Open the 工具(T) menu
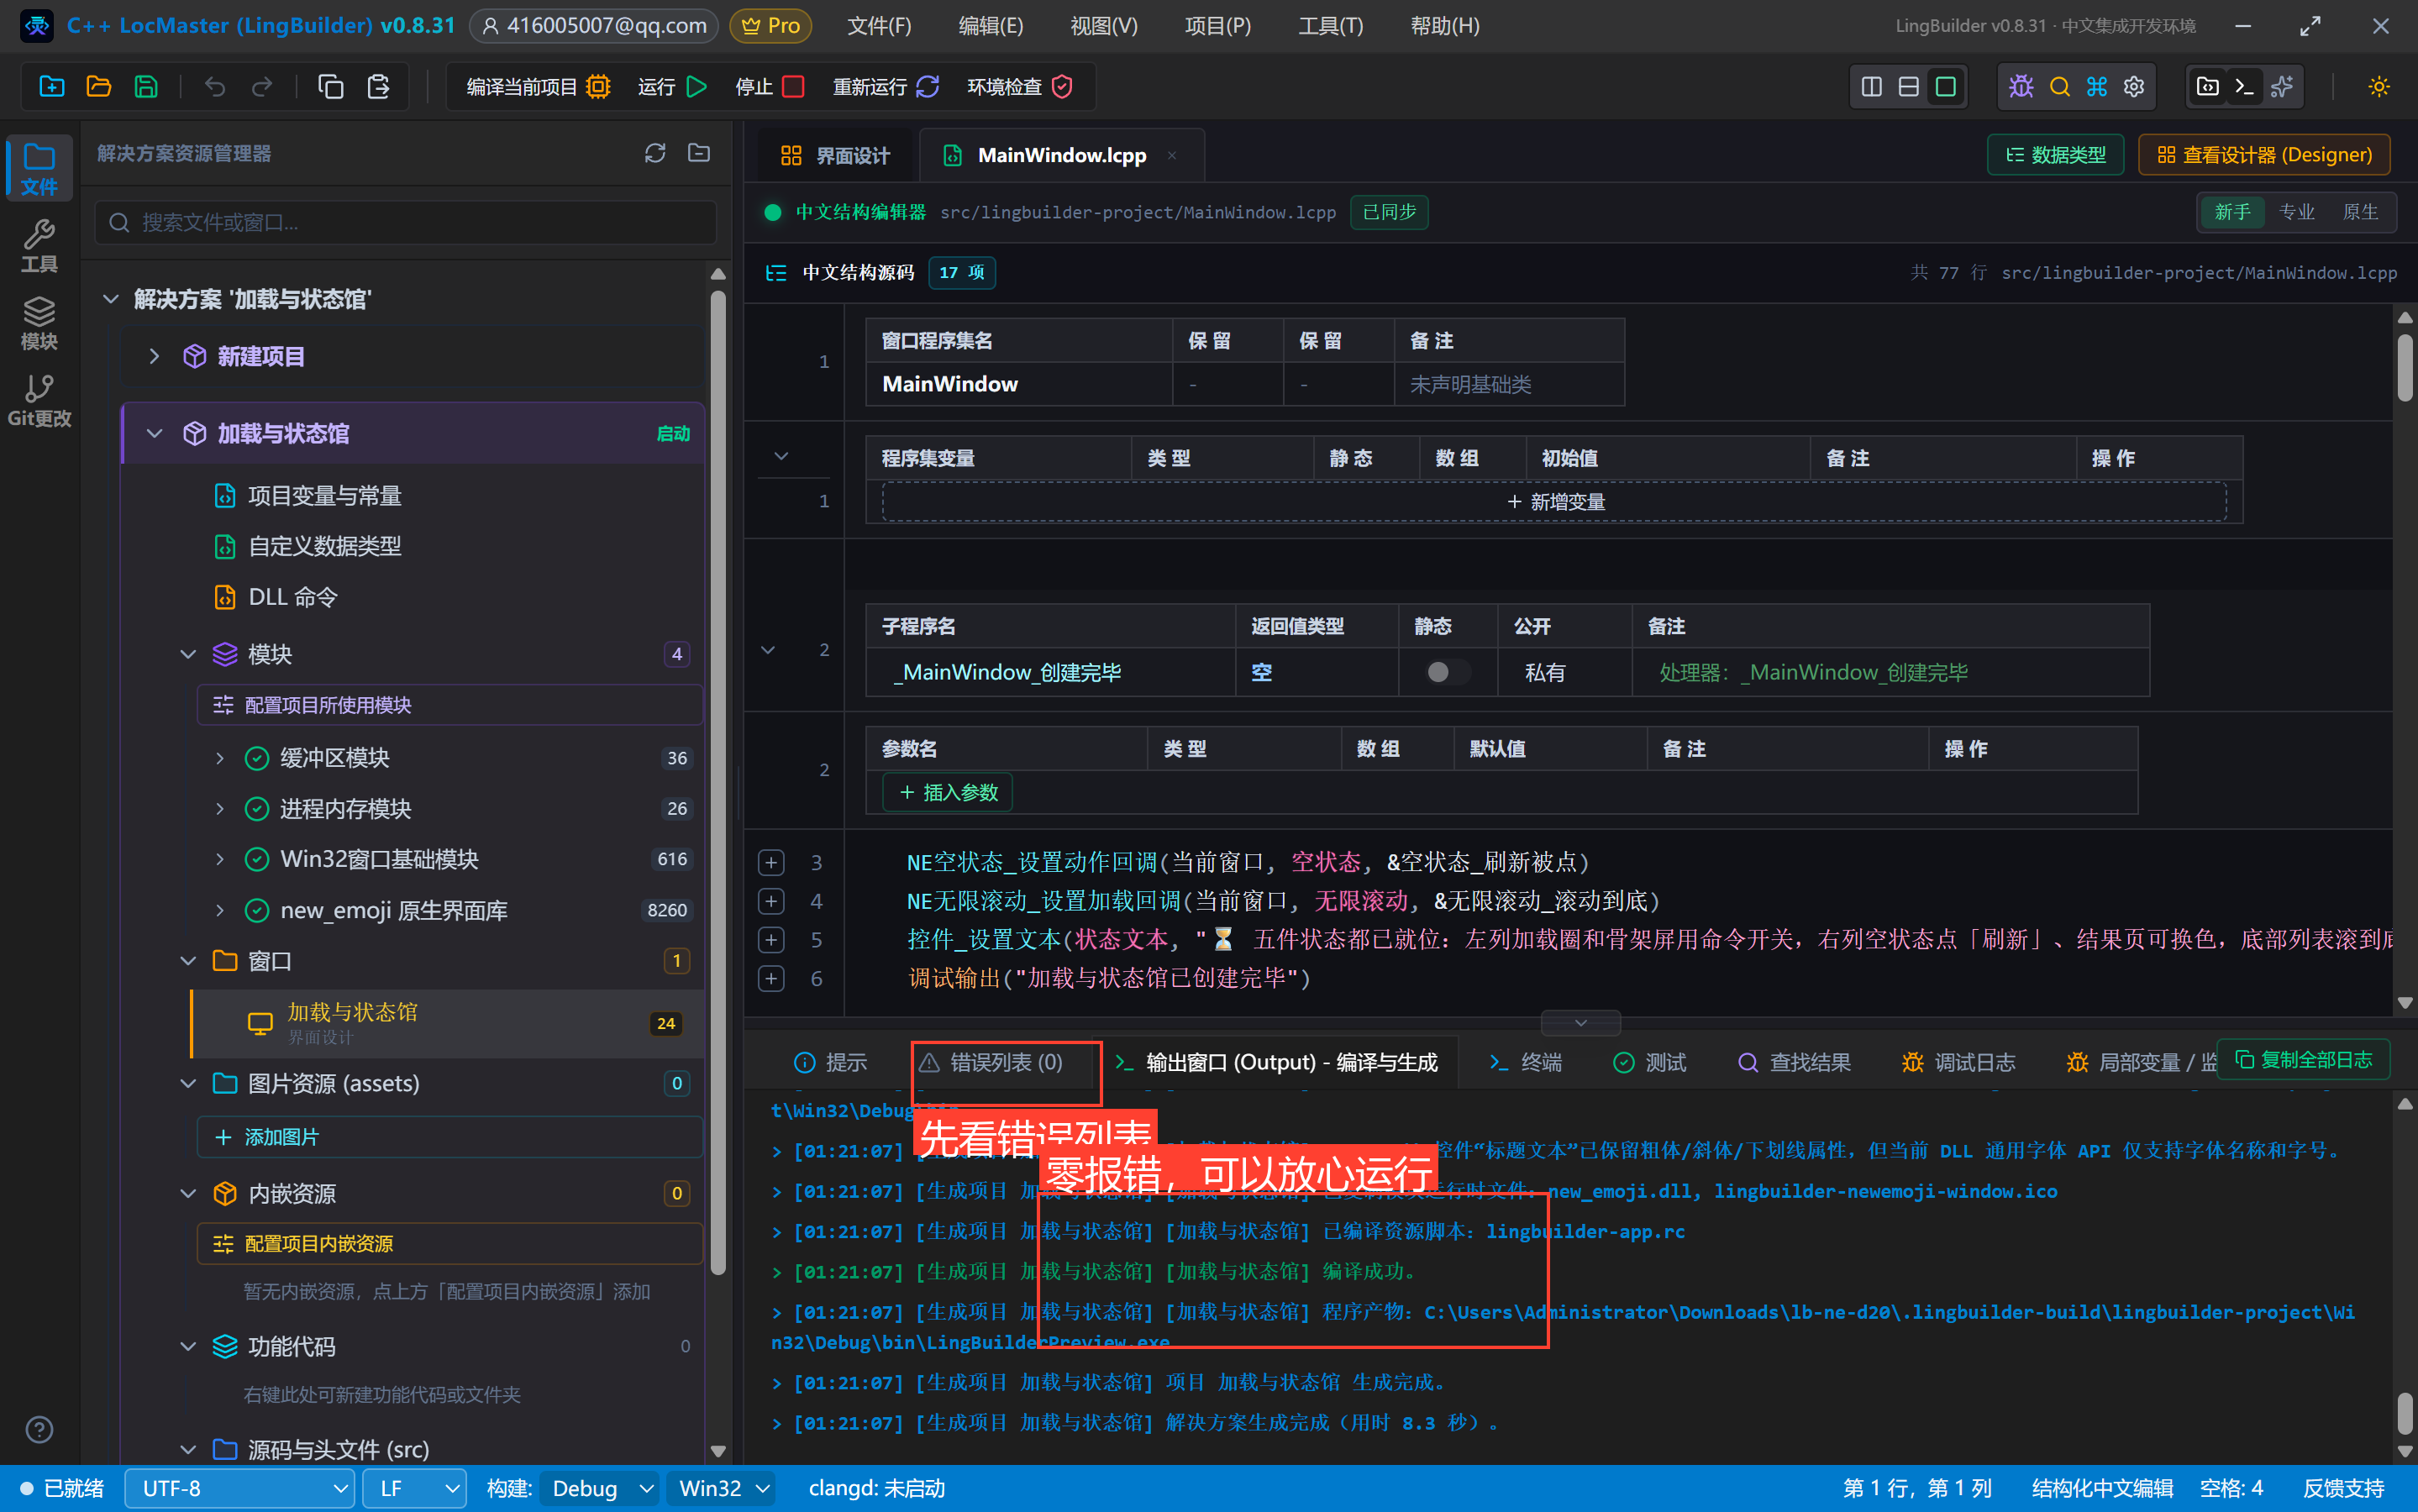Screen dimensions: 2418x1512 (x=1330, y=26)
